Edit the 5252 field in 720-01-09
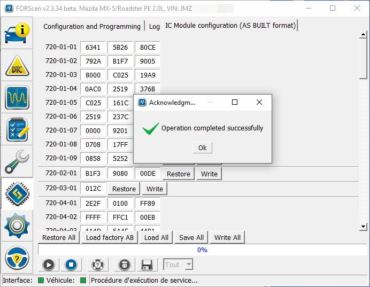 pos(120,159)
